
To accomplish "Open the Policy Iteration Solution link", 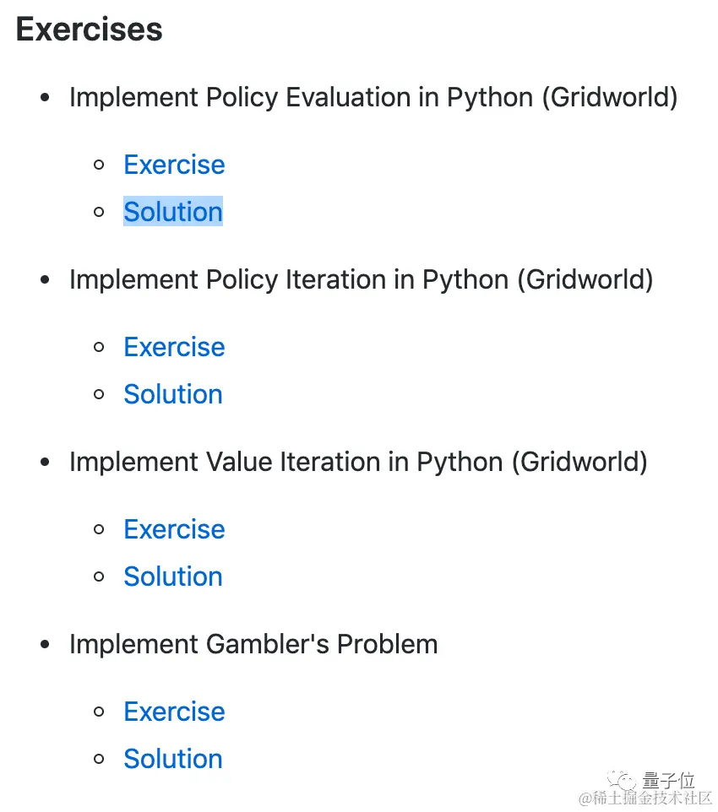I will tap(173, 394).
